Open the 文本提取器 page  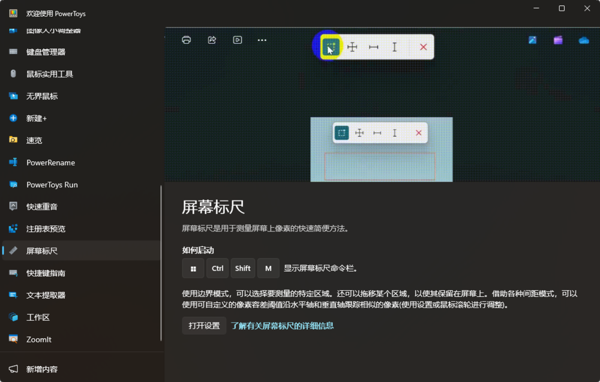tap(58, 295)
